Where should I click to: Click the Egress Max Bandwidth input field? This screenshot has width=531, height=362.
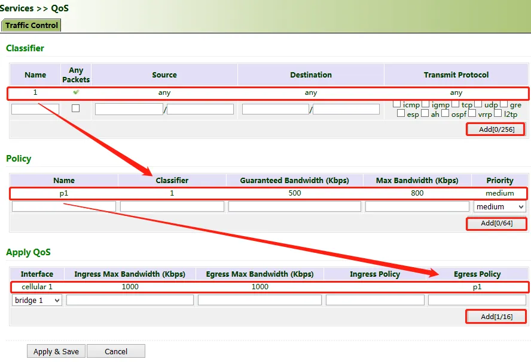260,300
